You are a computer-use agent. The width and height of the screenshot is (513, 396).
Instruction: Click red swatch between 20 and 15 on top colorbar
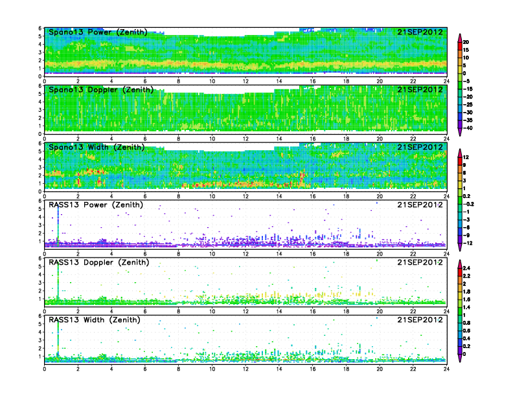point(460,46)
